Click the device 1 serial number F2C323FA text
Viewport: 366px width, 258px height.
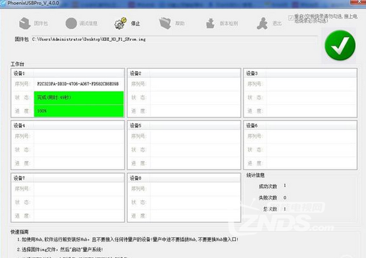[78, 84]
